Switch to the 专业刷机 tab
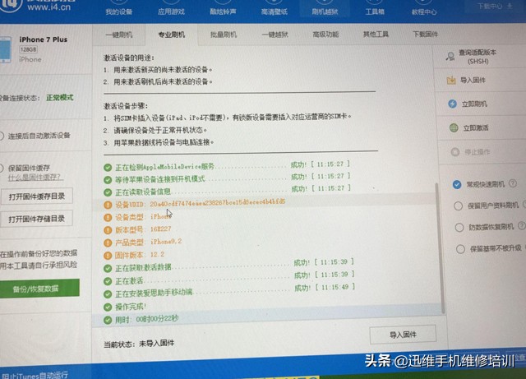 [172, 35]
